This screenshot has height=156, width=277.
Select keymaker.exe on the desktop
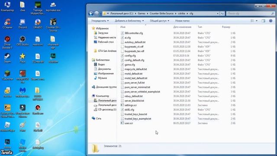point(53,6)
